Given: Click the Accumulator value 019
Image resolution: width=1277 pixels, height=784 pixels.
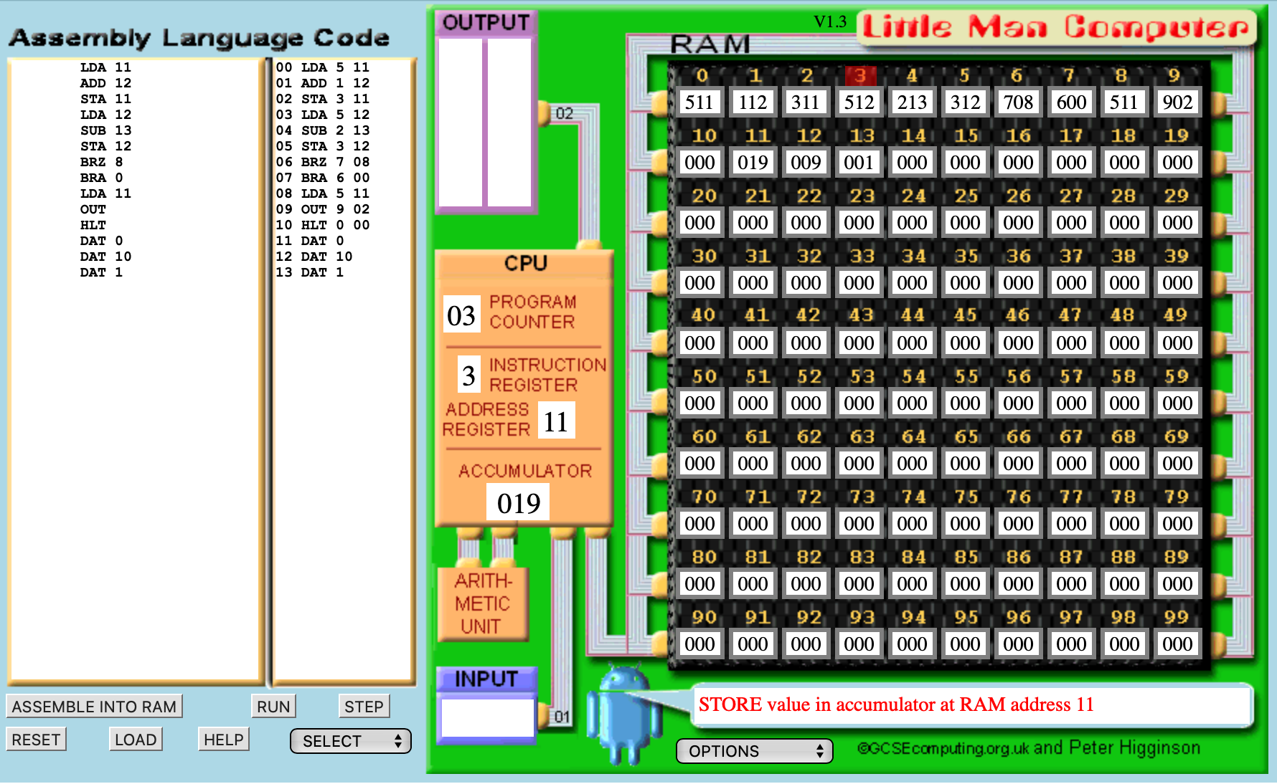Looking at the screenshot, I should click(x=518, y=502).
